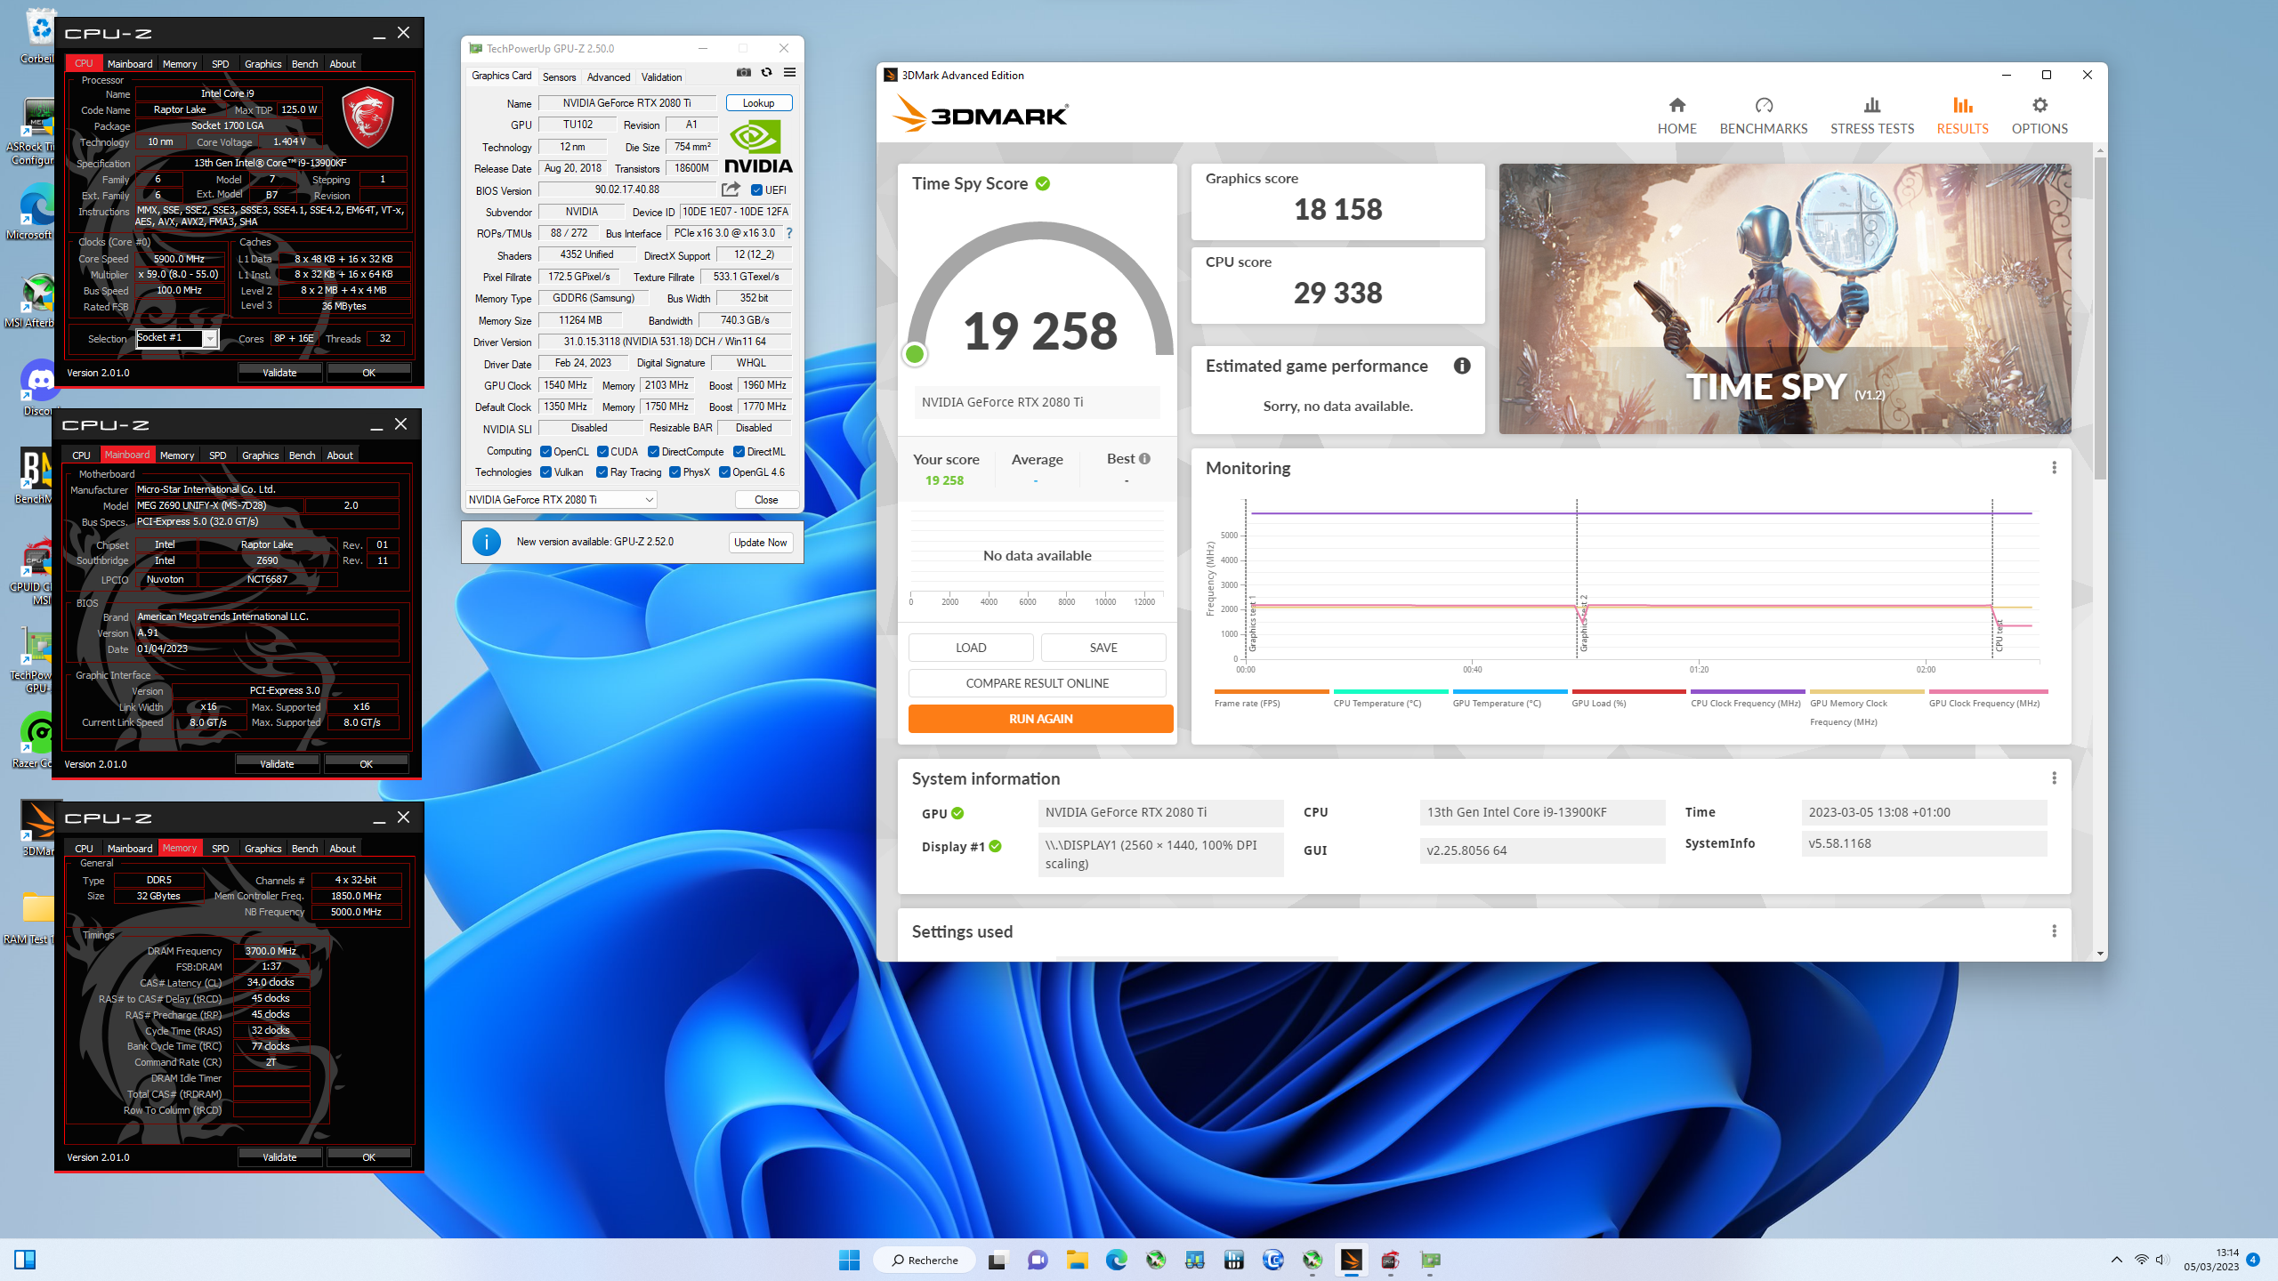Take a GPU-Z screenshot with the camera icon
This screenshot has height=1281, width=2278.
[x=743, y=73]
